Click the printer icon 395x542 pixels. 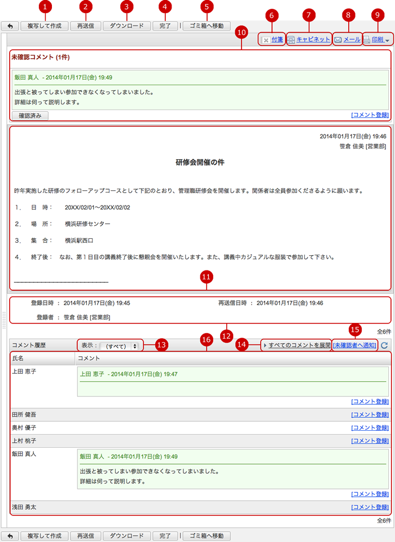click(x=367, y=40)
